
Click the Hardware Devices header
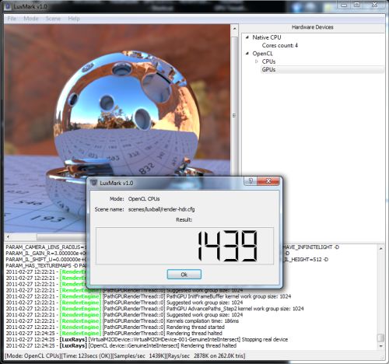tap(312, 27)
